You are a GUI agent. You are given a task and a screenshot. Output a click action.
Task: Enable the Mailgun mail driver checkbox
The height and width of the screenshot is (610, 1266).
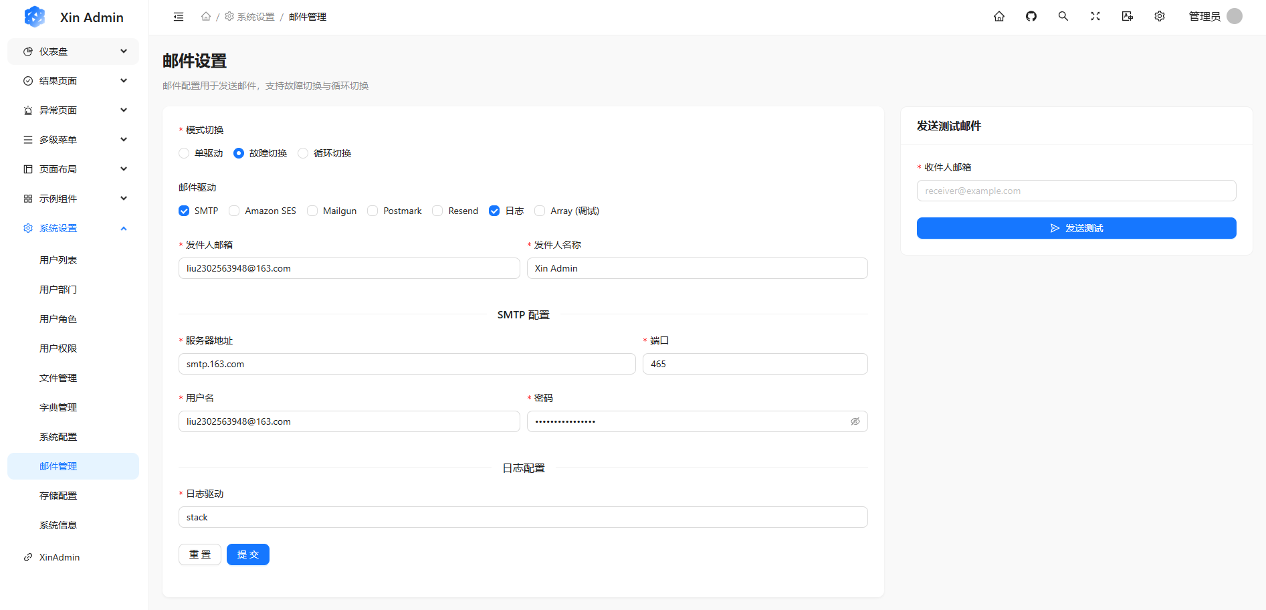312,211
